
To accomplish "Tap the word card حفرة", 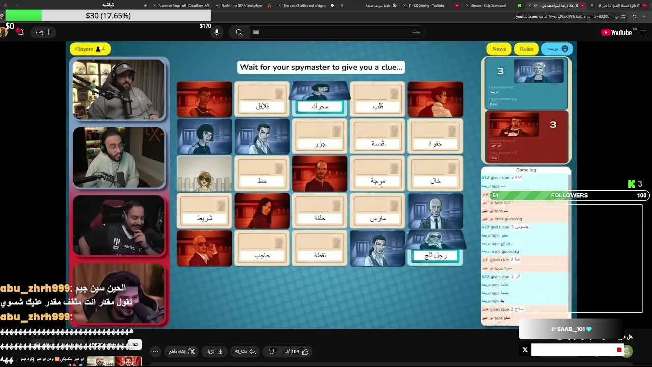I will [436, 137].
